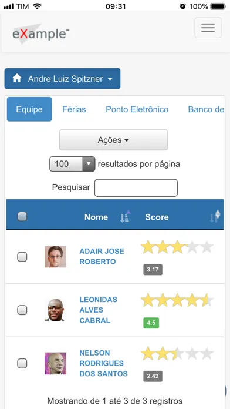Image resolution: width=230 pixels, height=409 pixels.
Task: Switch to the Ponto Eletrônico tab
Action: coord(137,109)
